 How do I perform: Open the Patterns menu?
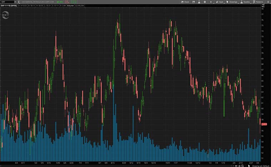(x=258, y=2)
